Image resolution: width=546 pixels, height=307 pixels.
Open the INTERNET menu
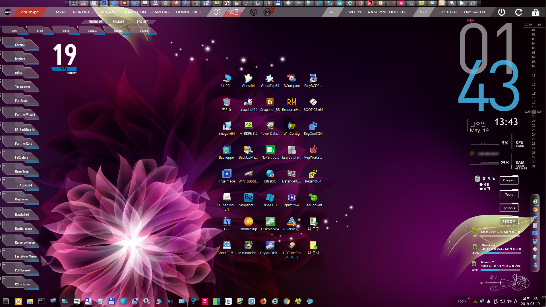point(109,12)
